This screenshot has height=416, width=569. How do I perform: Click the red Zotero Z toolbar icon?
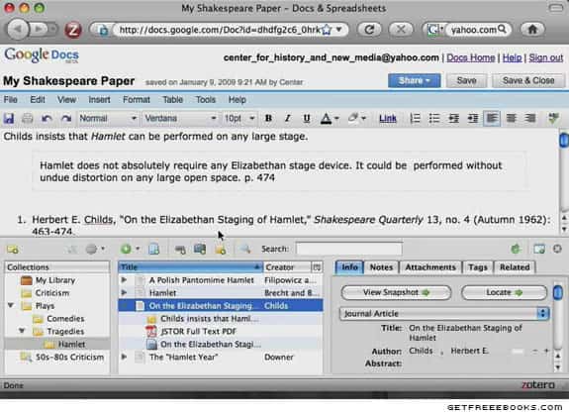pos(73,30)
